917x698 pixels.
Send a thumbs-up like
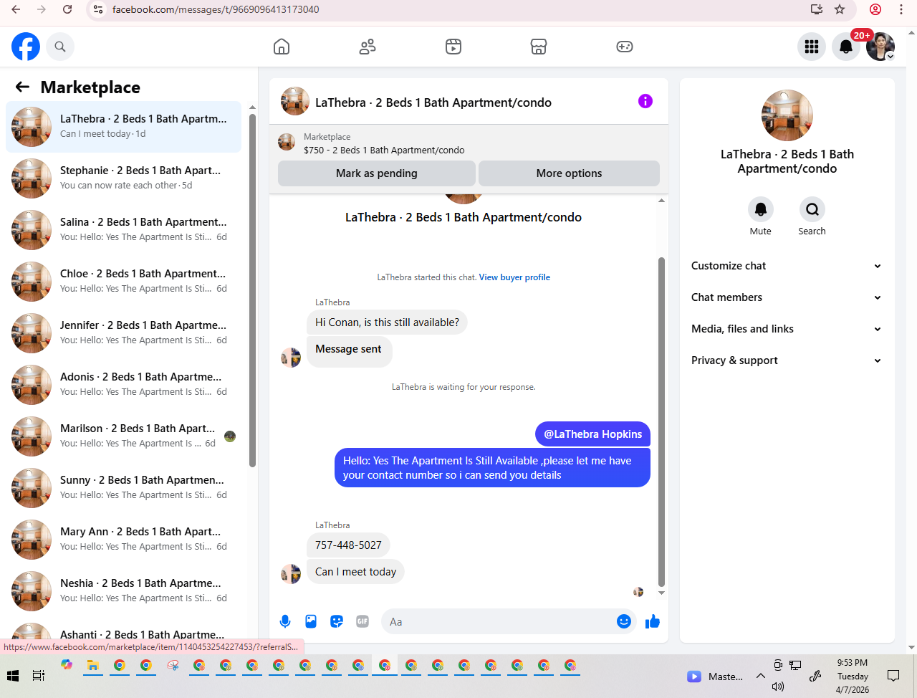pos(653,621)
